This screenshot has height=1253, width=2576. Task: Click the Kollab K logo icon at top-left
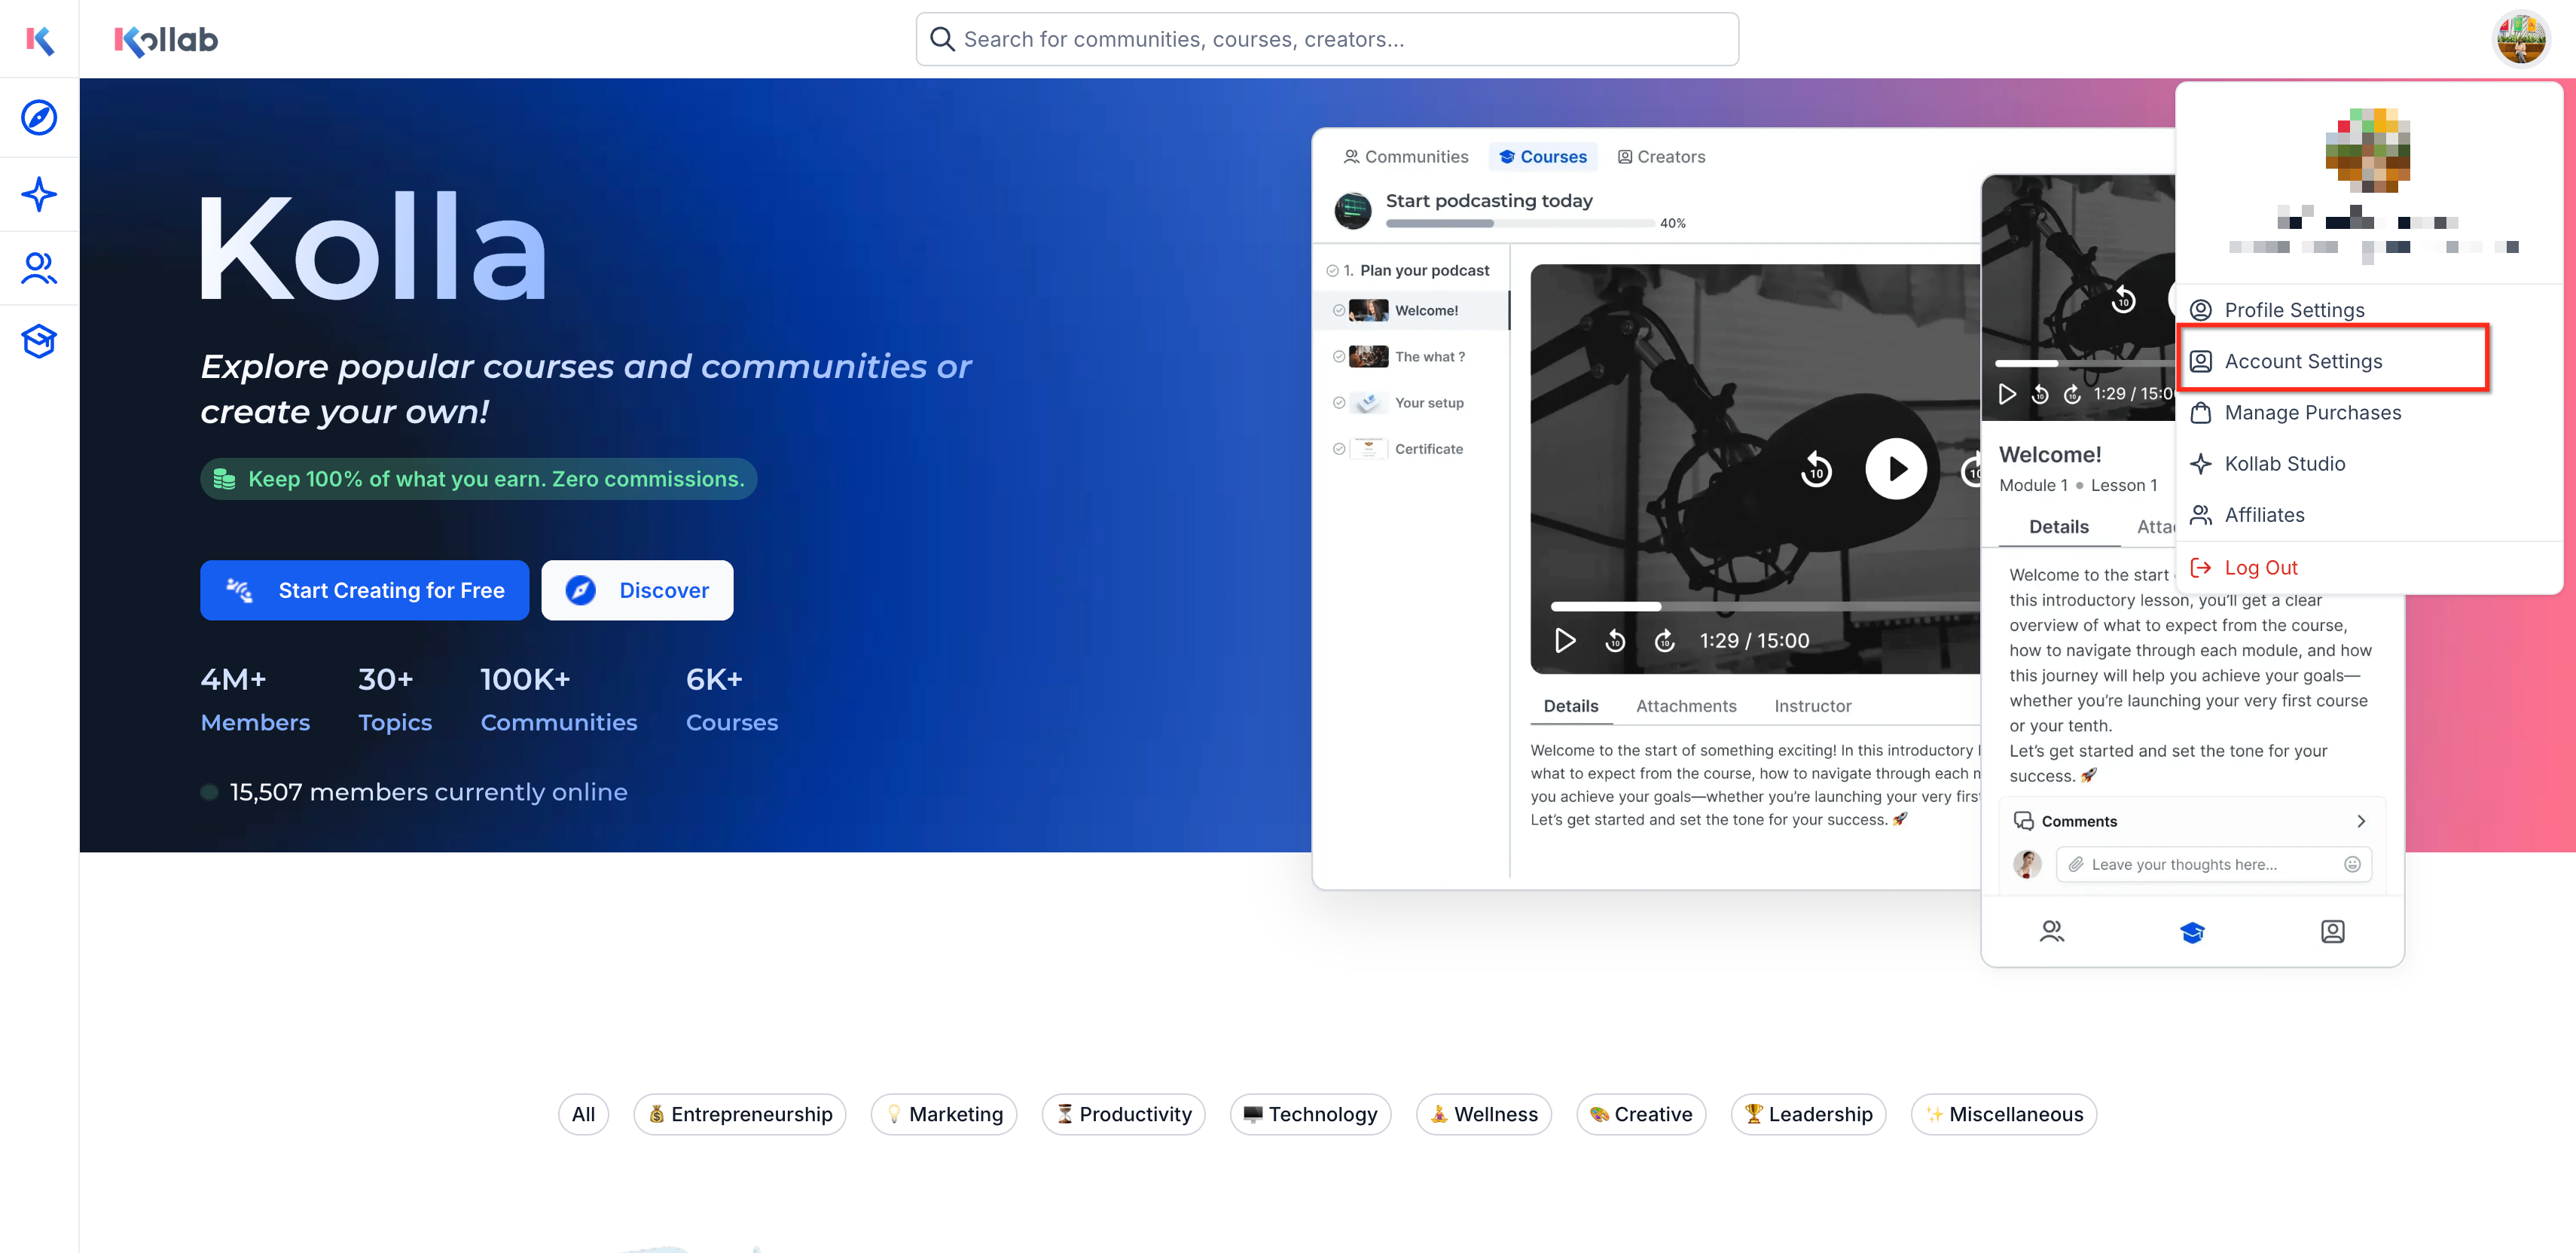(39, 39)
